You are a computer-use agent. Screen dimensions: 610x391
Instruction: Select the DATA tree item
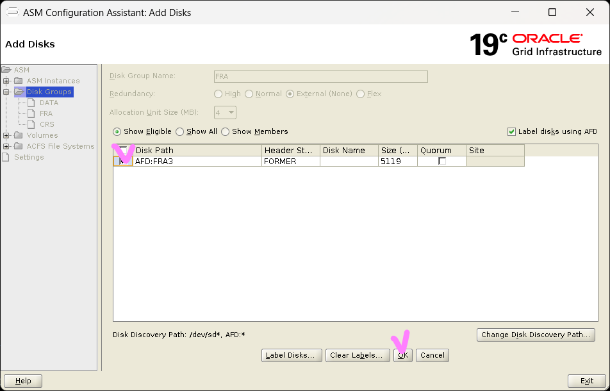tap(49, 103)
